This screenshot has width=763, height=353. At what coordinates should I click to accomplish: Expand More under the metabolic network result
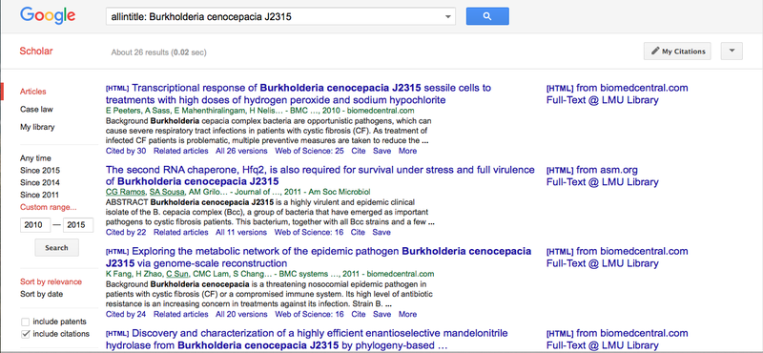(407, 314)
